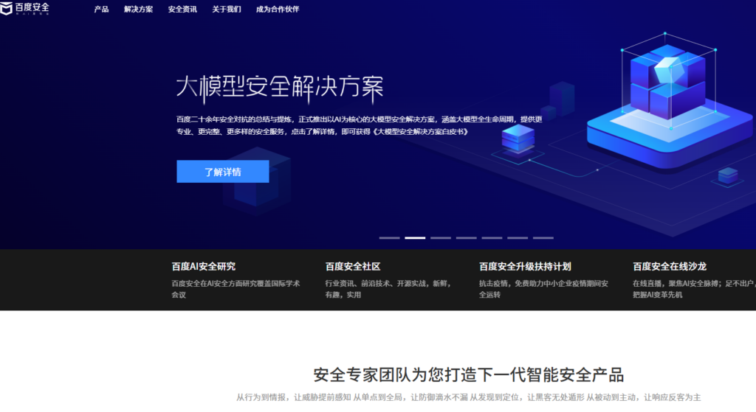Open the 产品 menu
This screenshot has height=412, width=756.
click(101, 10)
